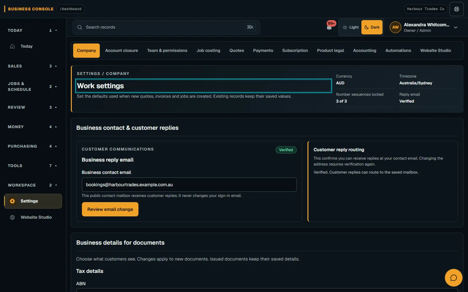Open the Subscription tab

(x=295, y=51)
